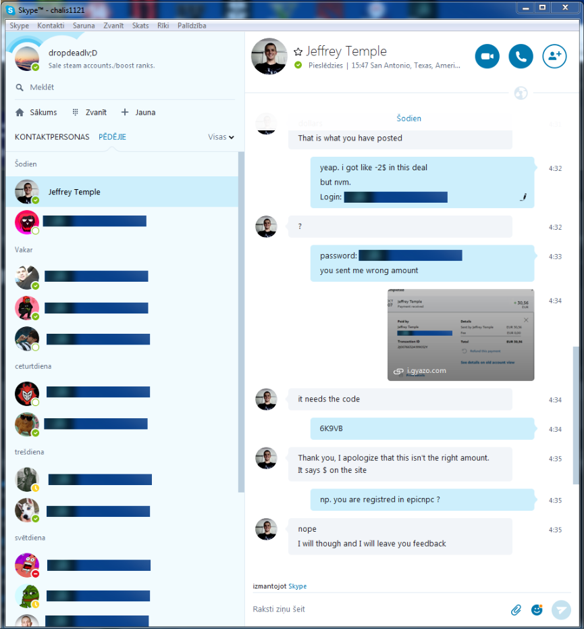
Task: Open the emoticon picker
Action: 537,609
